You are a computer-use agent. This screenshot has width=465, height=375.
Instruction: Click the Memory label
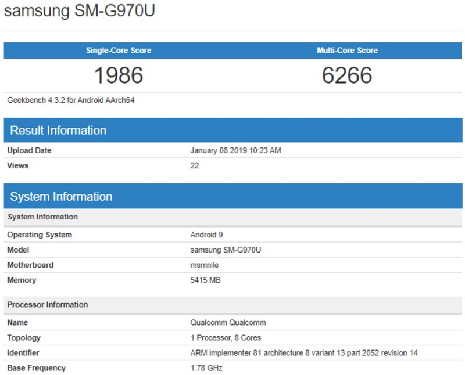[x=22, y=280]
